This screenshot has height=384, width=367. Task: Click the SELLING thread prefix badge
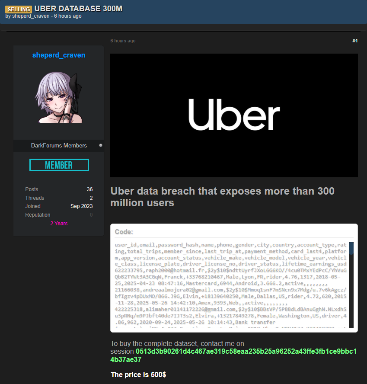pos(19,10)
